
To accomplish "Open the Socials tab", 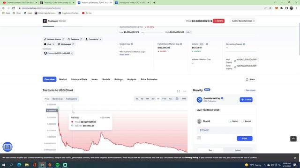I will tap(106, 79).
